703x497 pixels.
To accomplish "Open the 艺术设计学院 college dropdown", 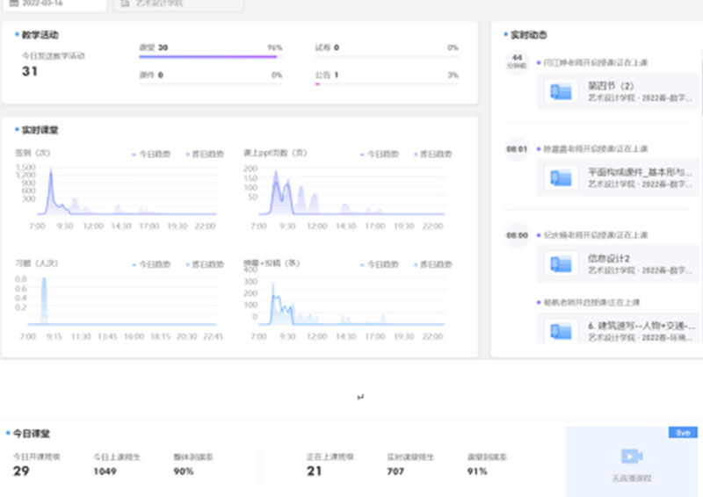I will 176,4.
